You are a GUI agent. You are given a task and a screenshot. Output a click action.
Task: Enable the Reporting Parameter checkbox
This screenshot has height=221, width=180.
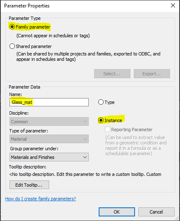click(107, 130)
